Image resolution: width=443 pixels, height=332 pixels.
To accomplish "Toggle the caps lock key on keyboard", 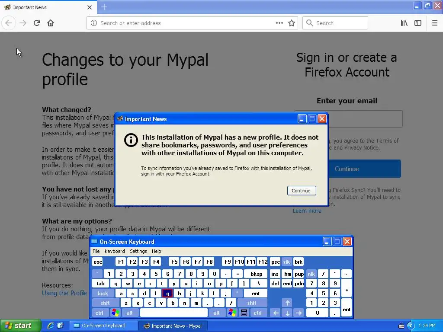I will tap(103, 294).
